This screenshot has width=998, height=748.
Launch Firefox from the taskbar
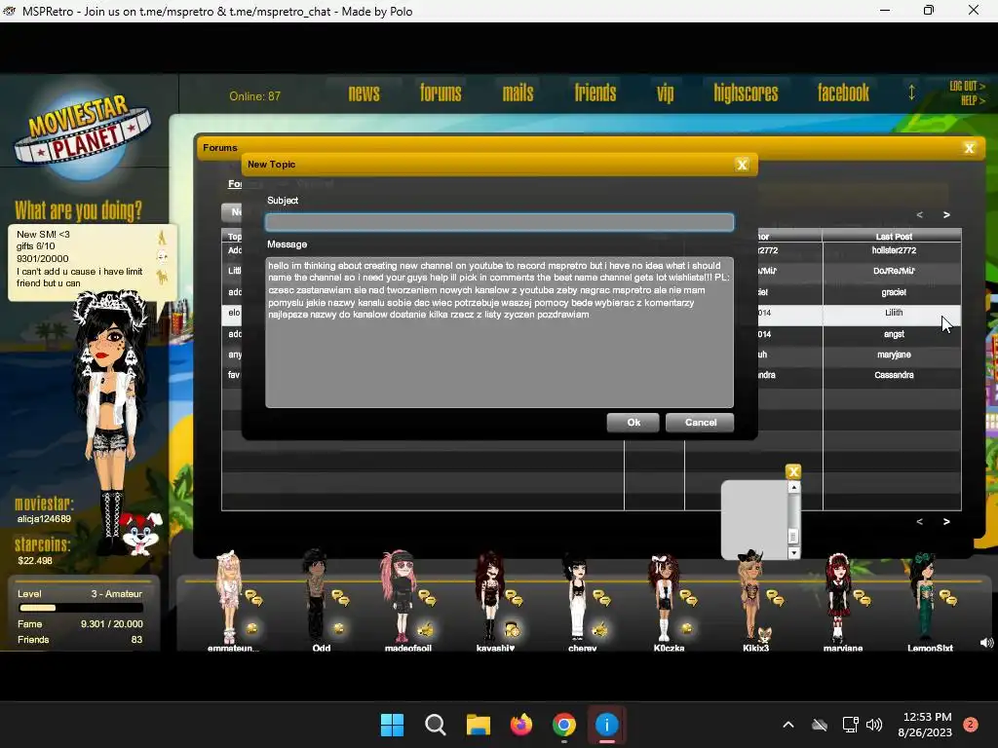(521, 725)
